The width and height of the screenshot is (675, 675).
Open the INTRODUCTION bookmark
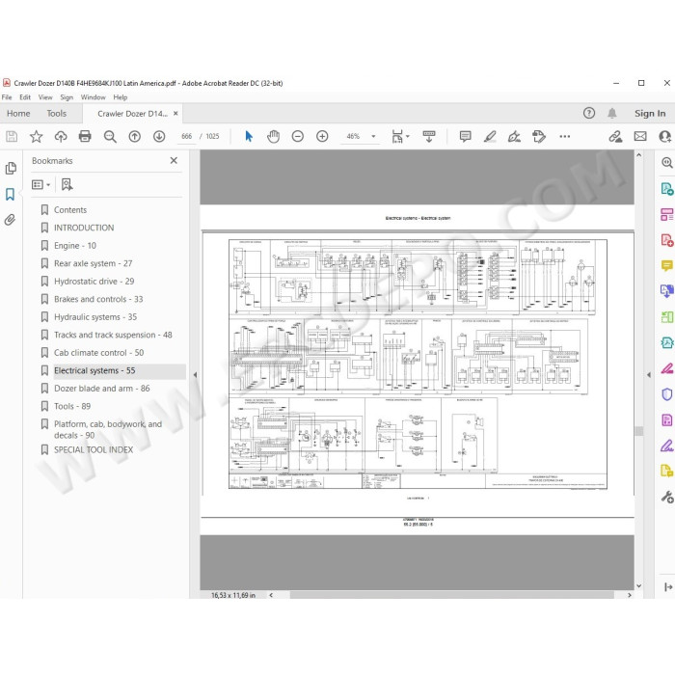coord(84,228)
